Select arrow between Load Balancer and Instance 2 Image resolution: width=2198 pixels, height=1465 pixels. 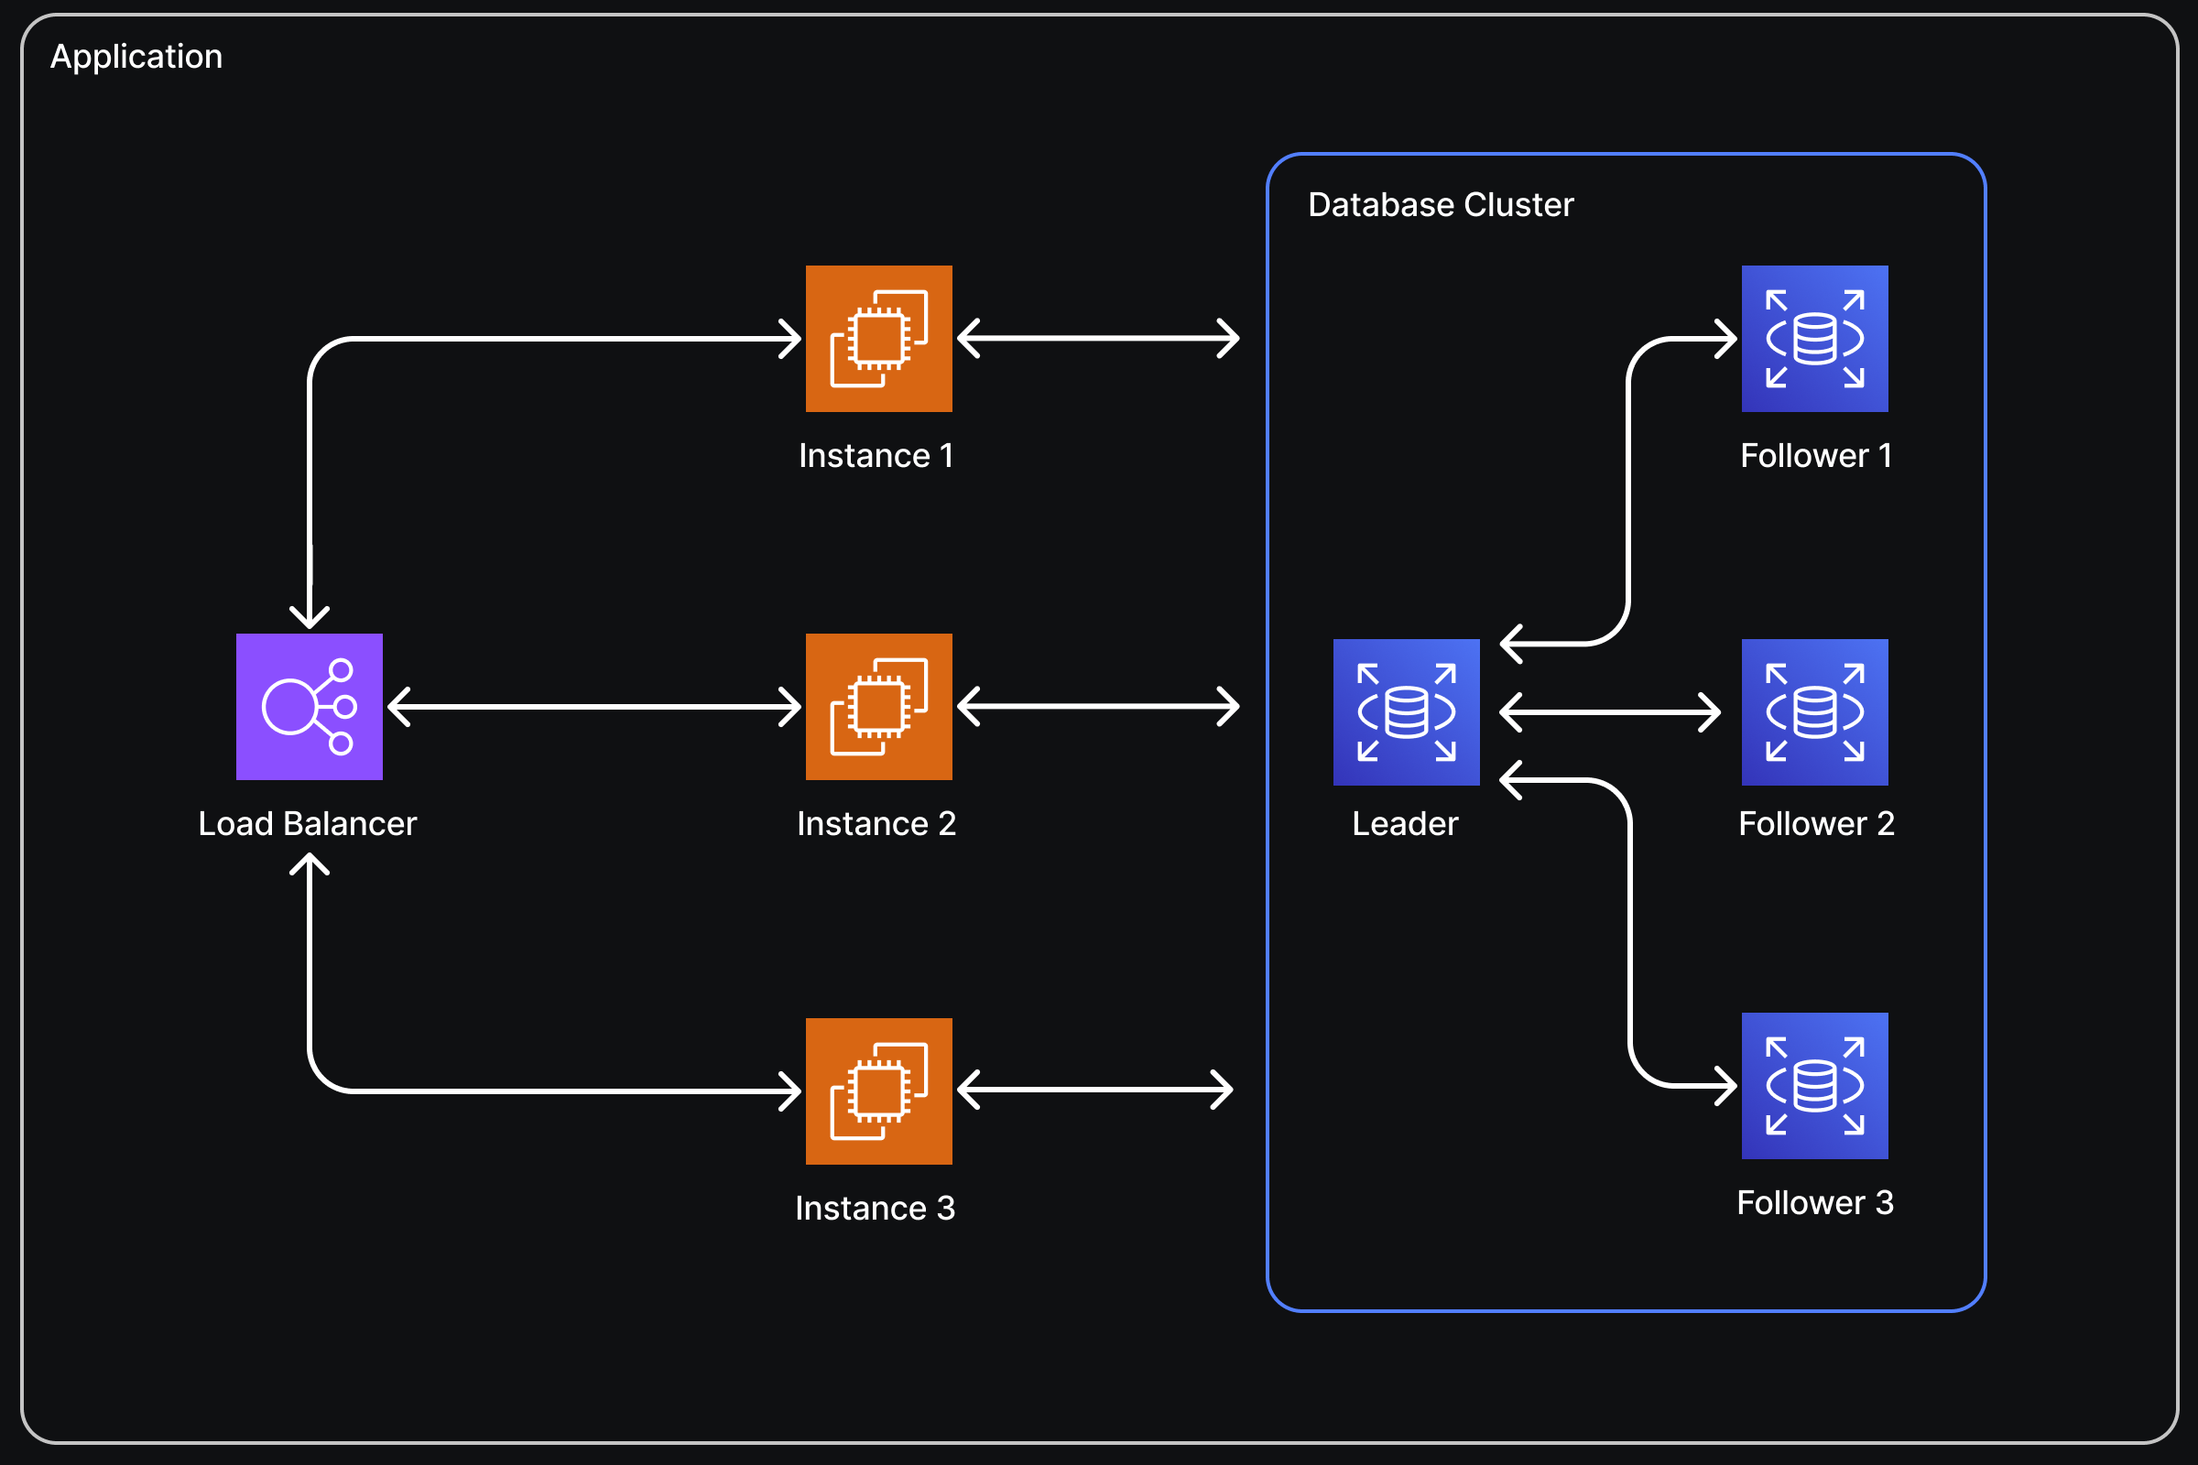(x=594, y=707)
